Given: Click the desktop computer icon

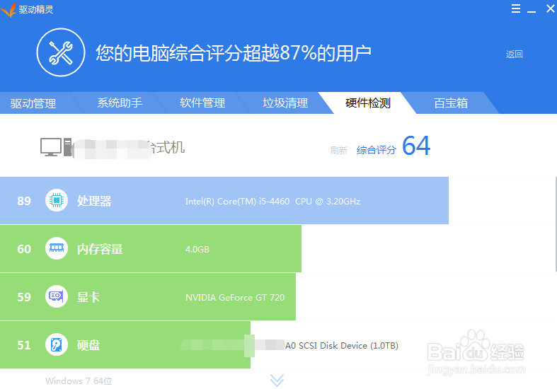Looking at the screenshot, I should (x=56, y=147).
